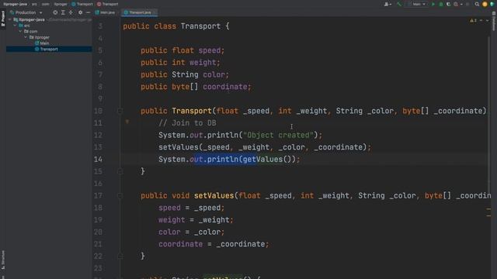Screen dimensions: 497x279
Task: Click the last Transport constructor breadcrumb
Action: [x=107, y=4]
